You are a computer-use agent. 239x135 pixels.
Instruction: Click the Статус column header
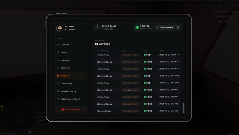coord(123,51)
